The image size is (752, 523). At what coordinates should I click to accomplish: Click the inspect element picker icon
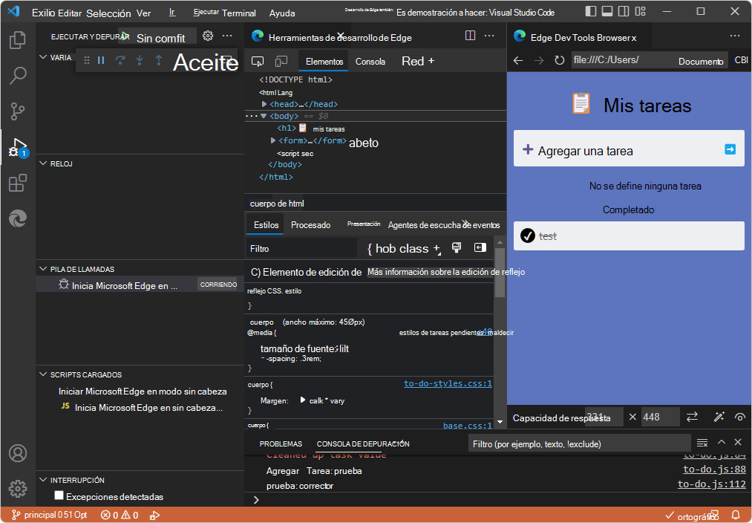pos(258,61)
